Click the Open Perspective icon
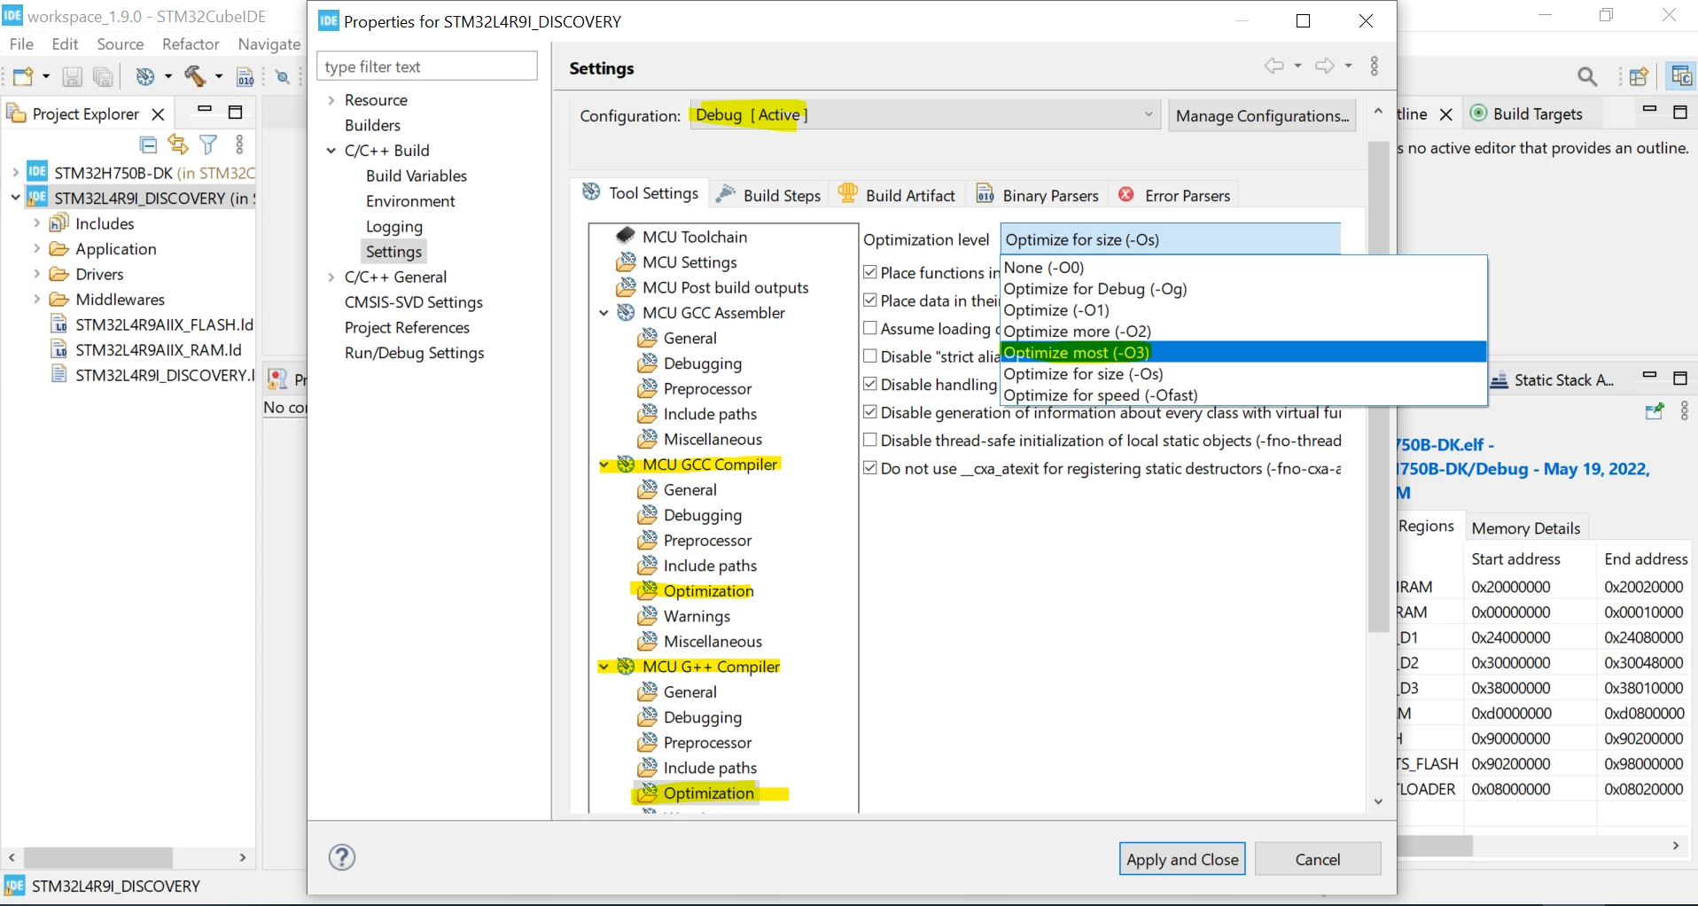The image size is (1698, 906). coord(1639,77)
